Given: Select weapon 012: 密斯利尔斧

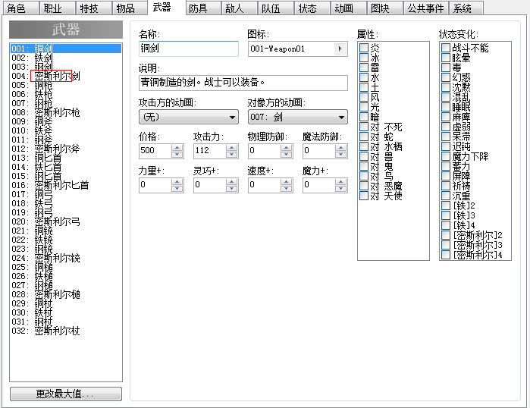Looking at the screenshot, I should click(66, 149).
